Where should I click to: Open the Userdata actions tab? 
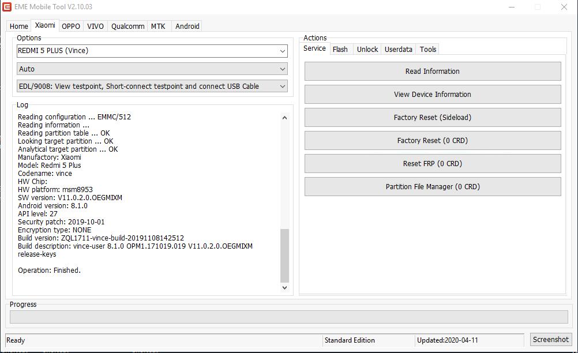[399, 50]
